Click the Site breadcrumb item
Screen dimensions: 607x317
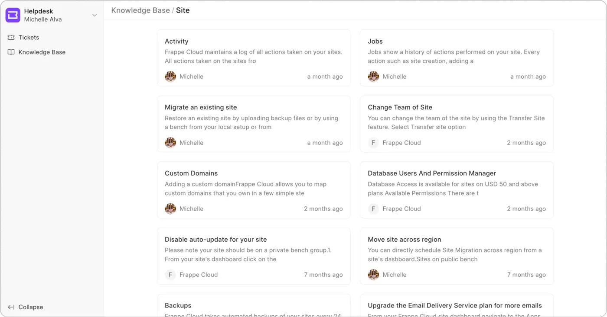(183, 10)
